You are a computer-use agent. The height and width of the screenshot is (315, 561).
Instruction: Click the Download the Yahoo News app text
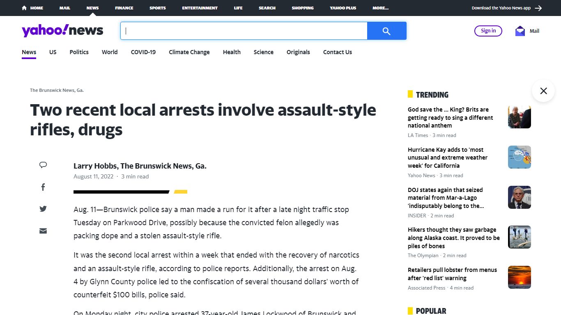[501, 8]
